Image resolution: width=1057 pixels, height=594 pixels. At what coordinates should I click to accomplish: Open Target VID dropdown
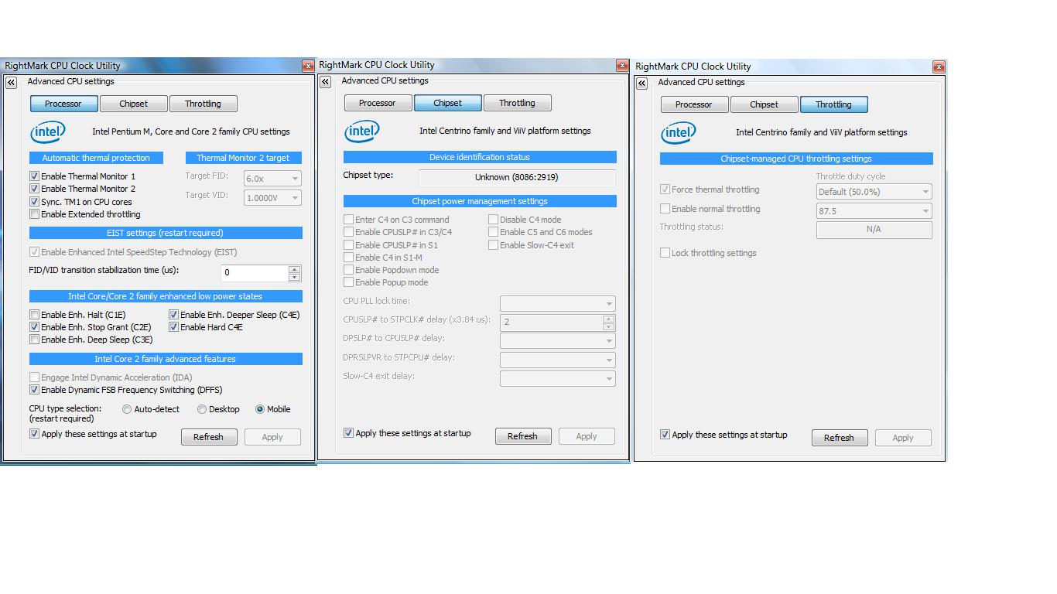(x=272, y=198)
